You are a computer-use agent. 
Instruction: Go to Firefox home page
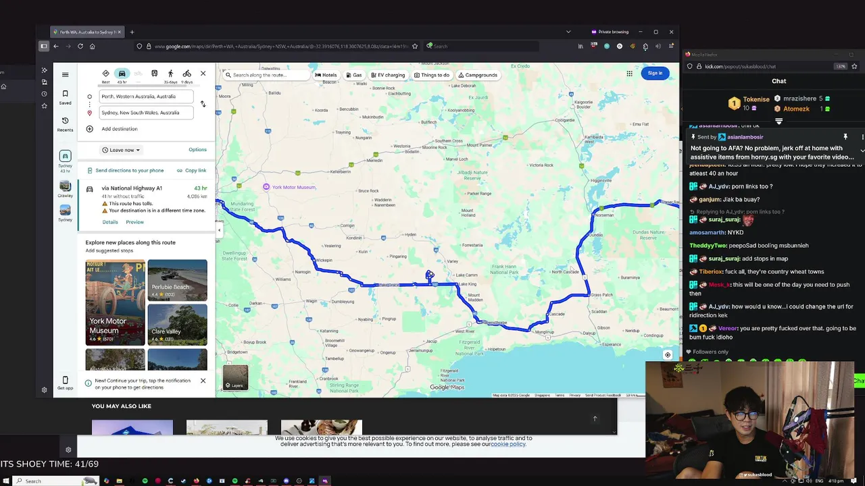click(92, 47)
